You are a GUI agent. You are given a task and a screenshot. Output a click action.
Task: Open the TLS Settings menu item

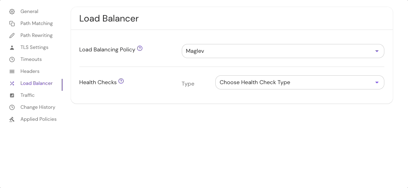coord(34,48)
